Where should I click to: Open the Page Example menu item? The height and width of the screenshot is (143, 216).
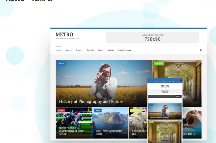click(x=125, y=50)
